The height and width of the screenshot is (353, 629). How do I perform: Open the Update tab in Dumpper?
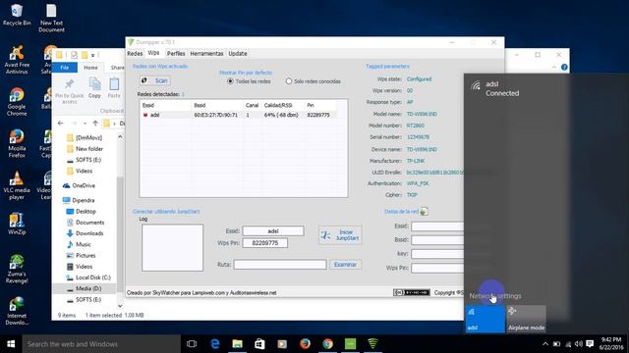(238, 54)
